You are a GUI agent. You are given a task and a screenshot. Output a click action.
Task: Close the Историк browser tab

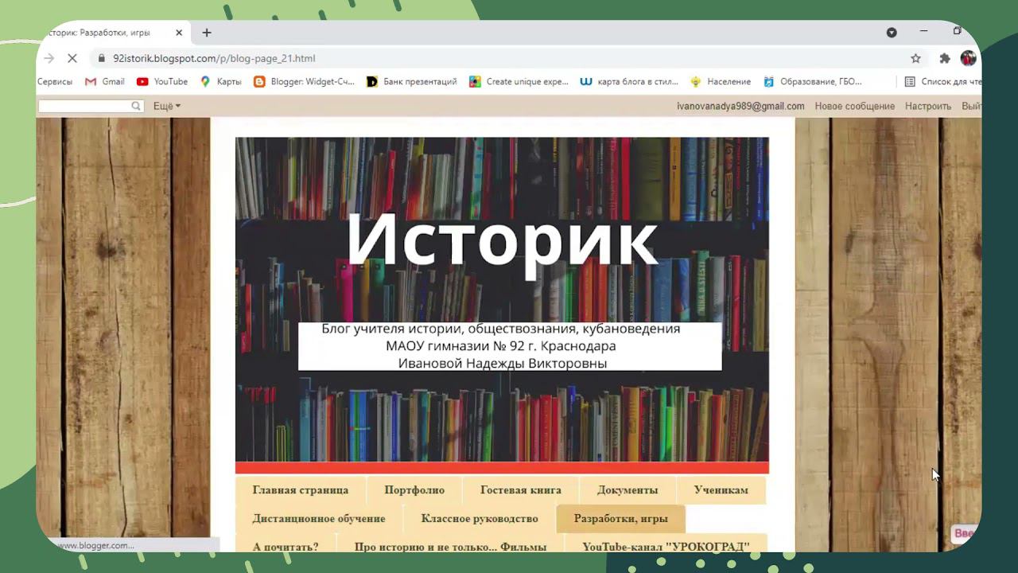pos(179,33)
